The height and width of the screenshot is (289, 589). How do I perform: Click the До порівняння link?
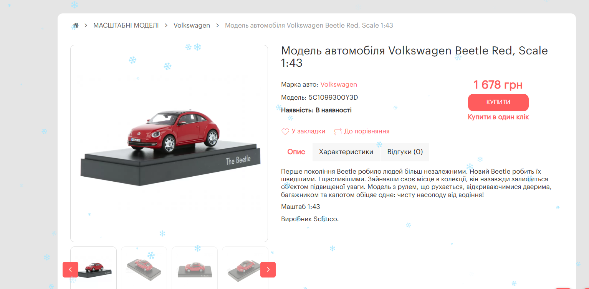pos(367,131)
